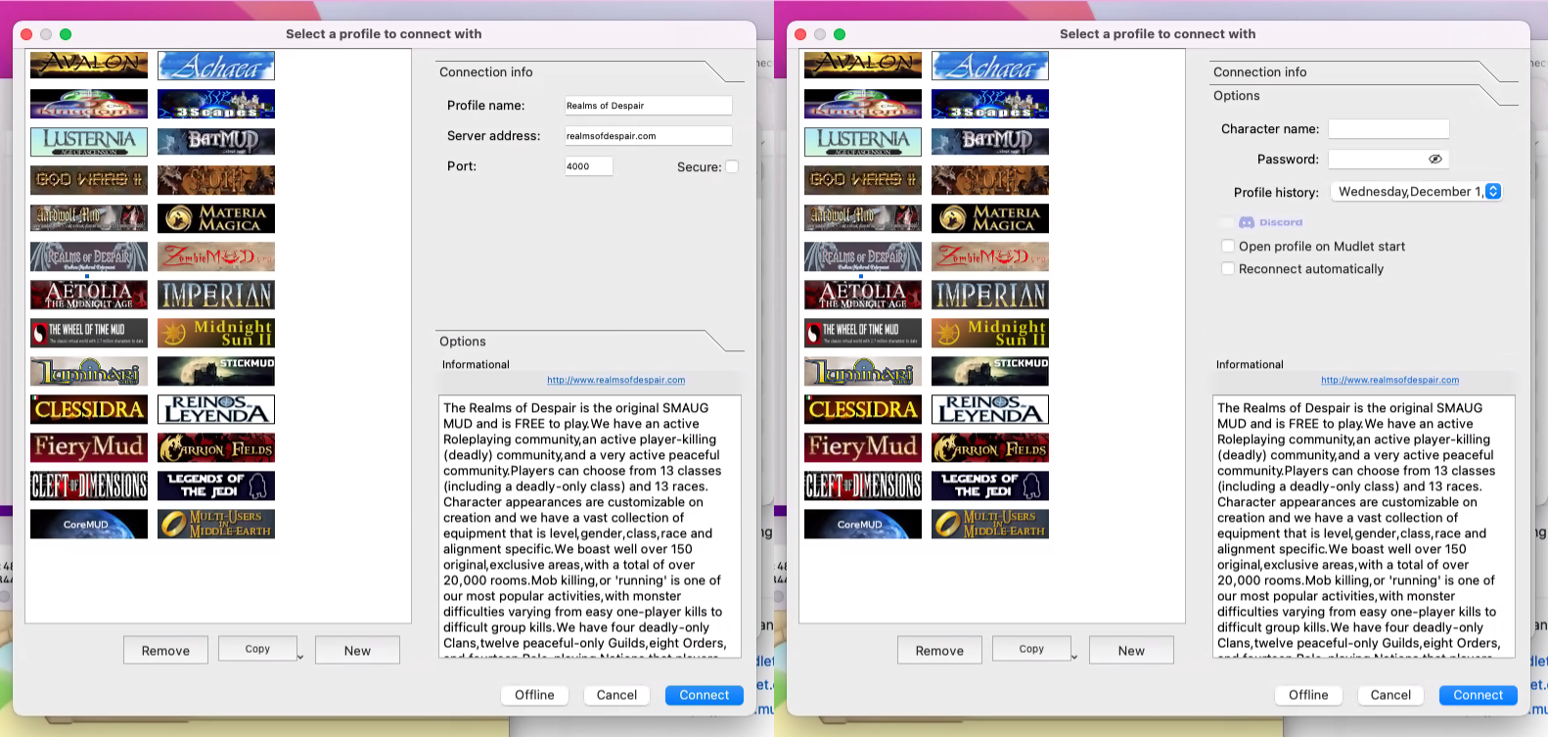Enable Reconnect automatically option
The image size is (1548, 737).
(1228, 269)
